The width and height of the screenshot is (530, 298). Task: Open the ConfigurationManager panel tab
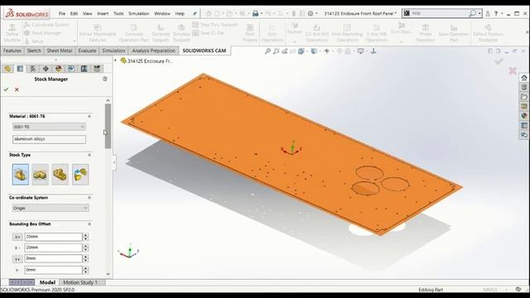(33, 69)
